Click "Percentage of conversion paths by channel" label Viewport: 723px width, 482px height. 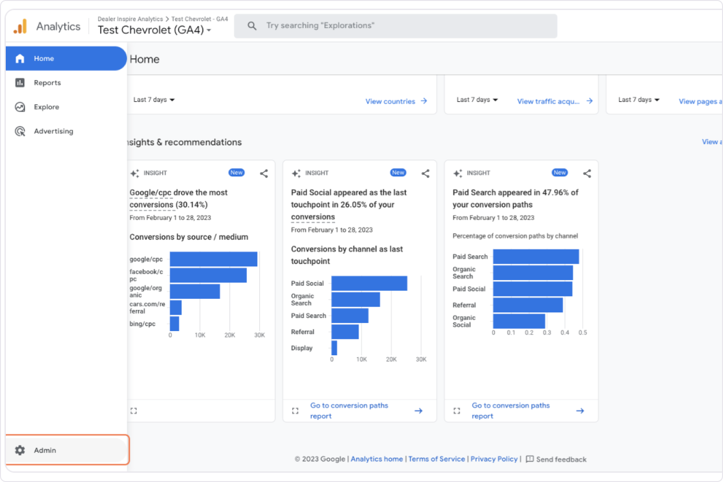pos(515,236)
